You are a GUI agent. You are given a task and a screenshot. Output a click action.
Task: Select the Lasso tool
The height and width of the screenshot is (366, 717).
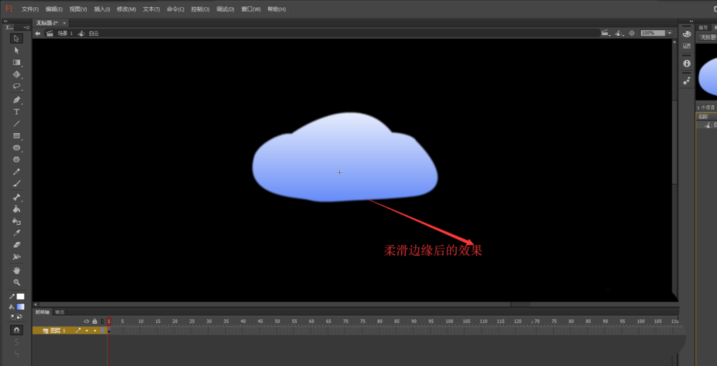click(x=16, y=86)
